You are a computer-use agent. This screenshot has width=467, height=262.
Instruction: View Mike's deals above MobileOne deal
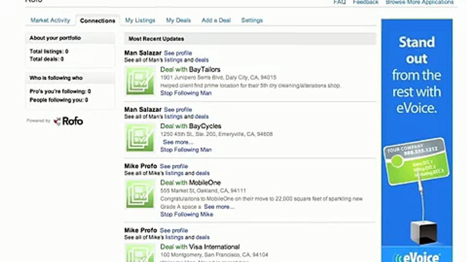pyautogui.click(x=202, y=173)
